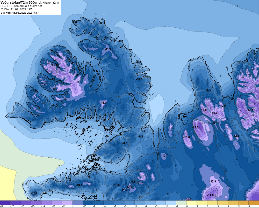Screen dimensions: 259x208
Task: Click the '-18' legend scale label
Action: 2,206
